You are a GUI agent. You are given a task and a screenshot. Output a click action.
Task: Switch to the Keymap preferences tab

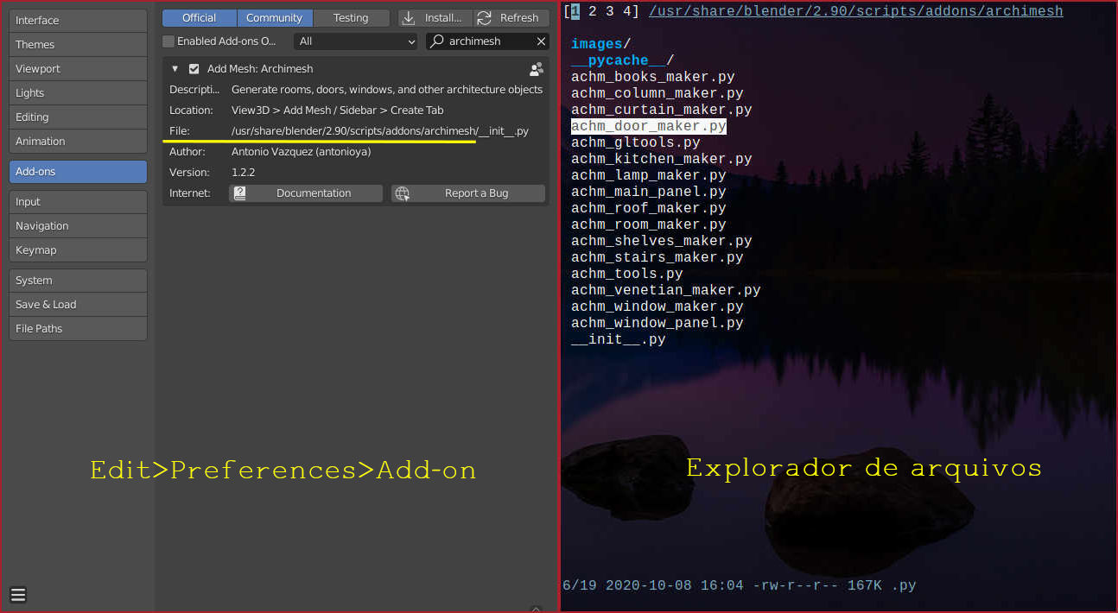point(78,250)
